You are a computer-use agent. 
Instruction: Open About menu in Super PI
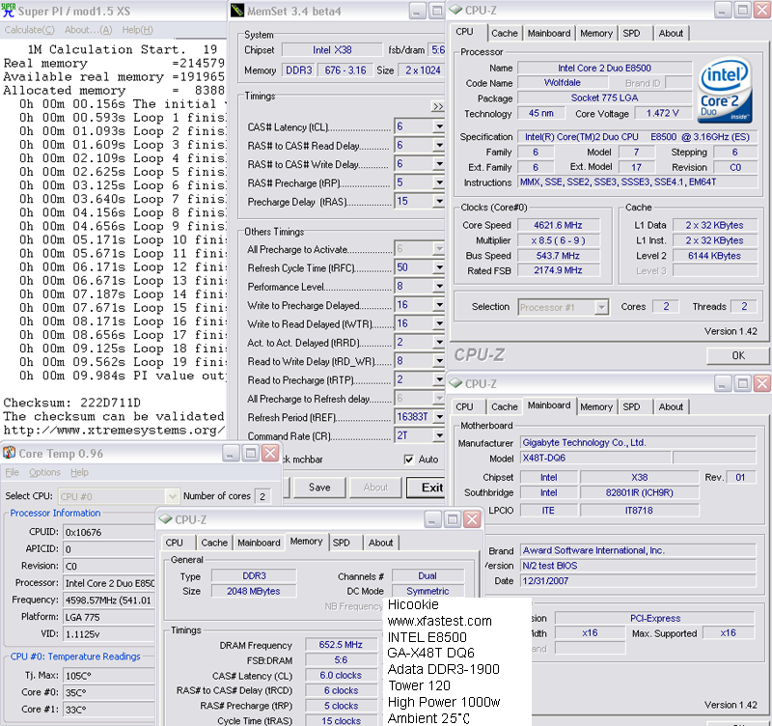tap(88, 30)
